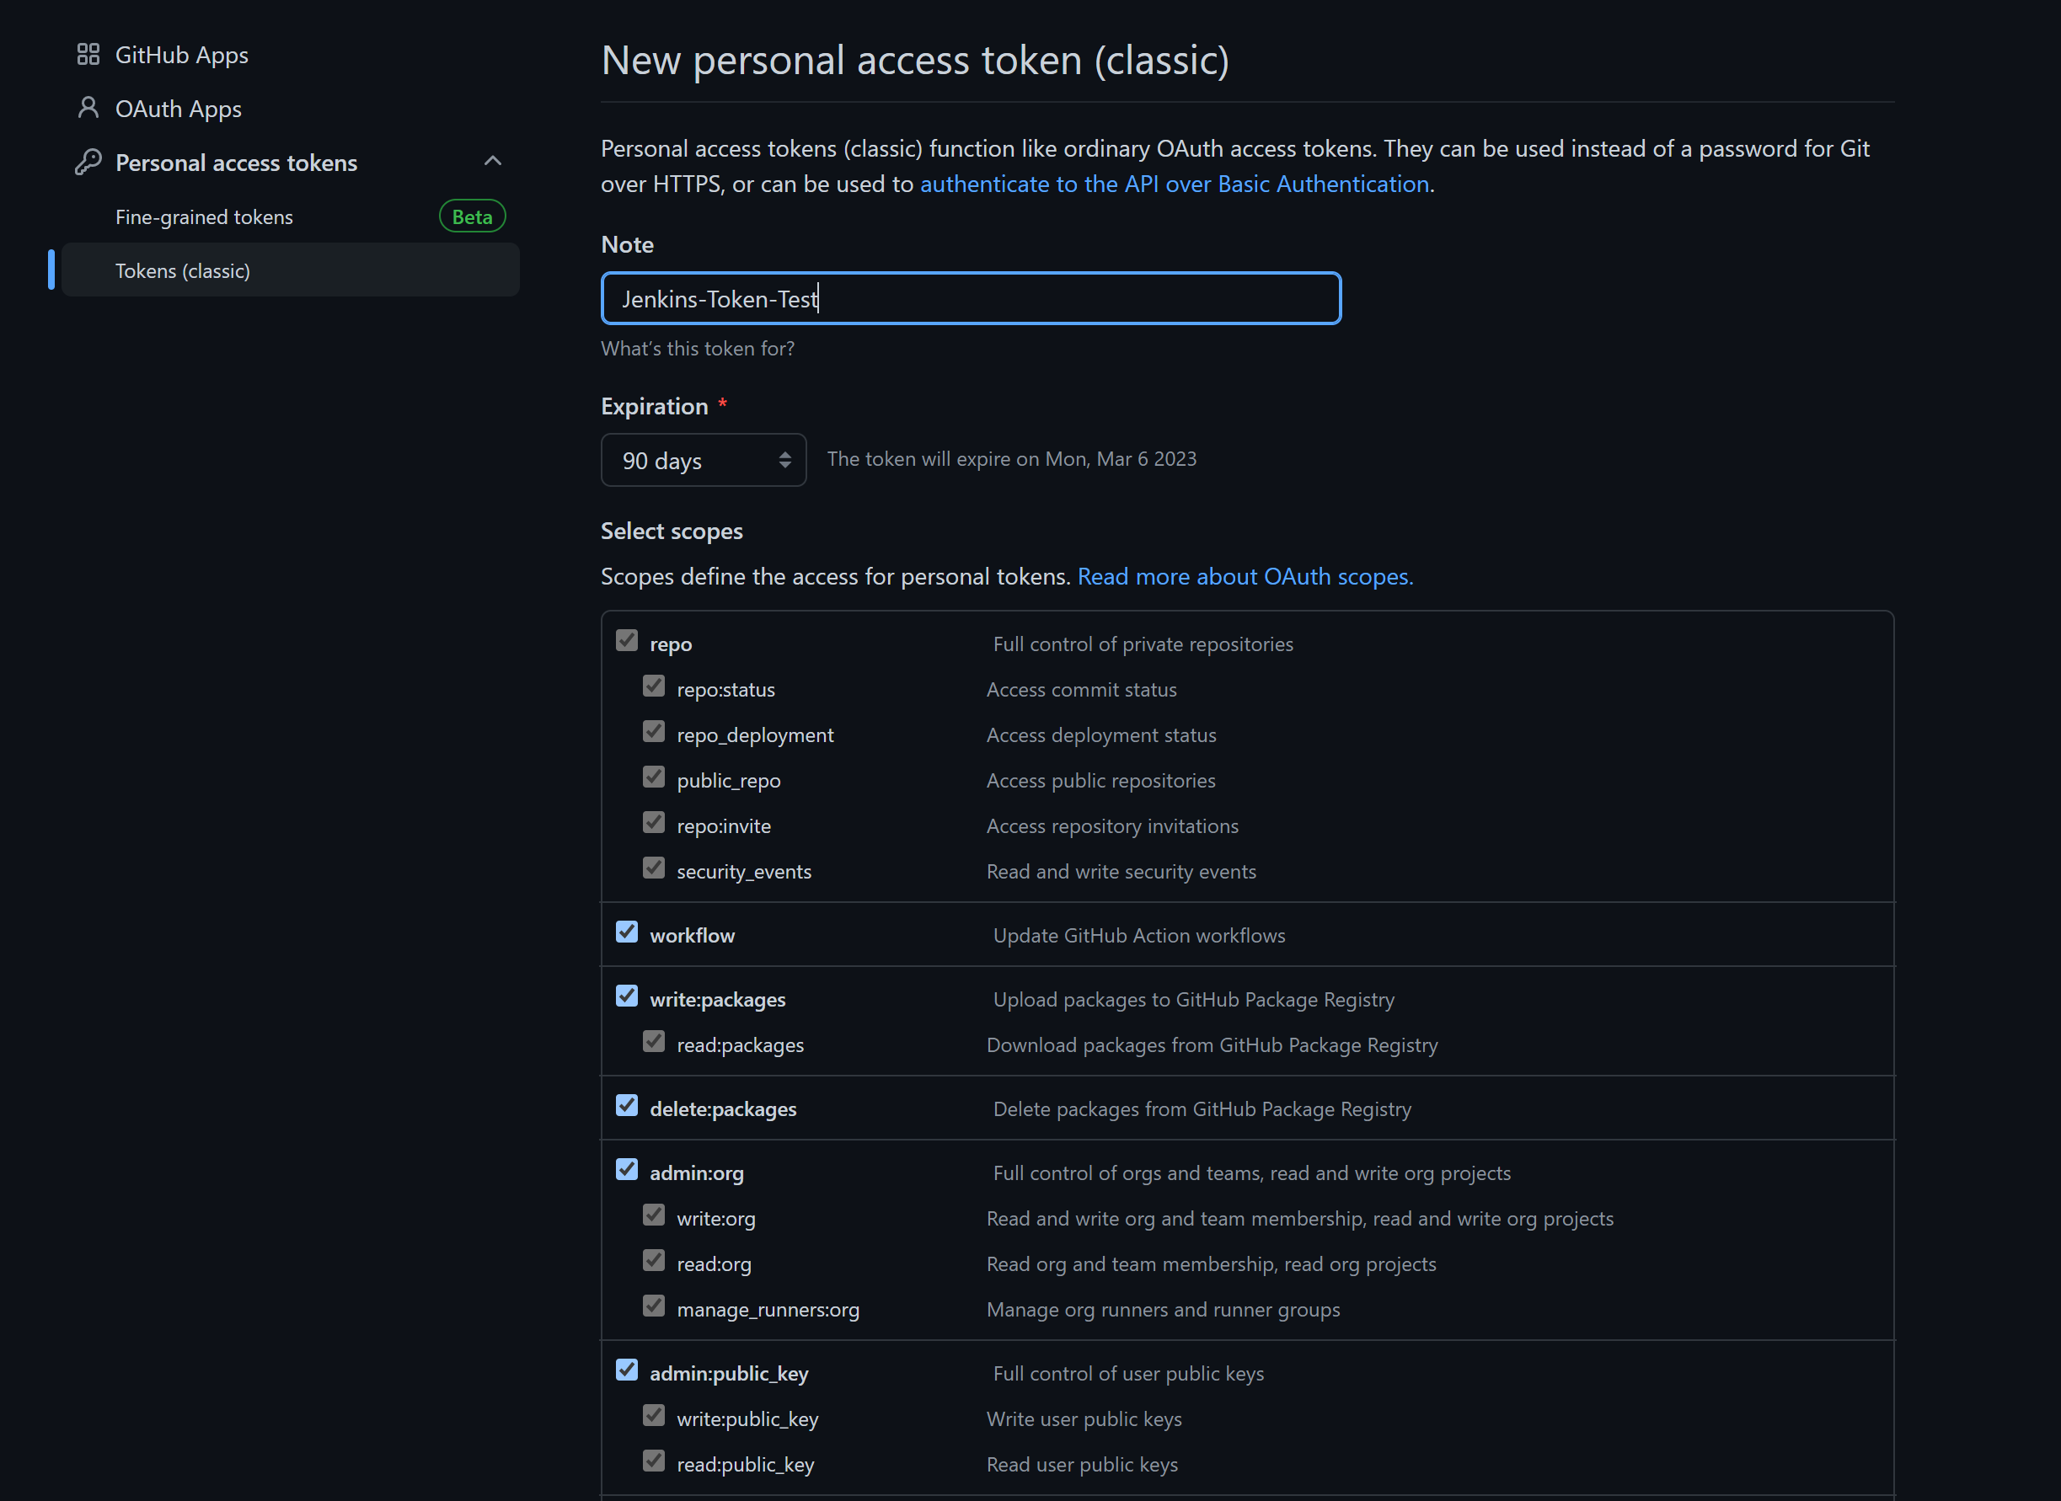Open the Fine-grained tokens page
Screen dimensions: 2061x1501
click(205, 217)
